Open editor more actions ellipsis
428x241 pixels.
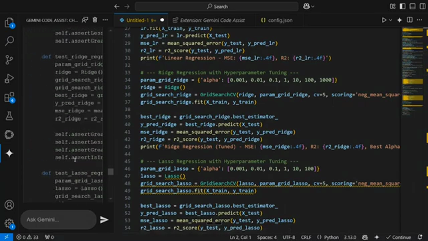coord(420,20)
